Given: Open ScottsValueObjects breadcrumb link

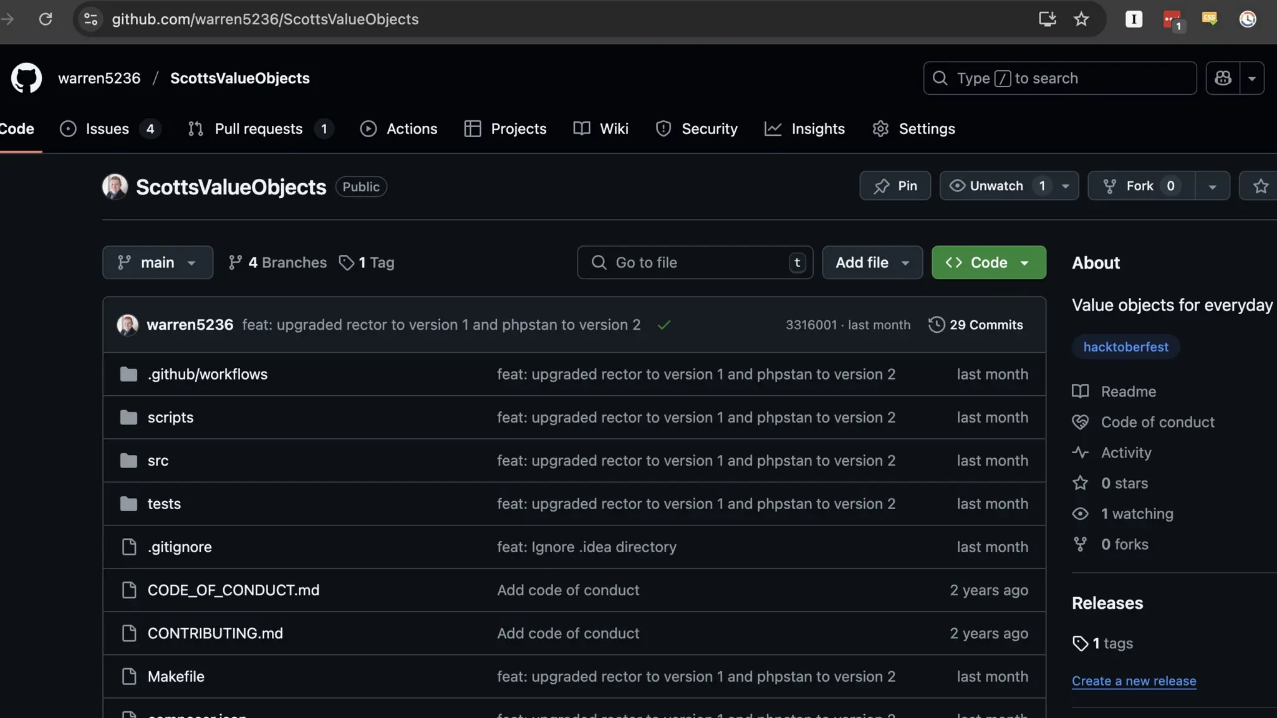Looking at the screenshot, I should pos(240,78).
